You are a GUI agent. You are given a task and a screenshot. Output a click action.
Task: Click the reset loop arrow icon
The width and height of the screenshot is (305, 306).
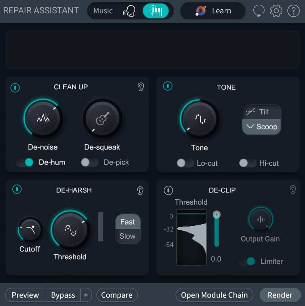click(x=259, y=11)
